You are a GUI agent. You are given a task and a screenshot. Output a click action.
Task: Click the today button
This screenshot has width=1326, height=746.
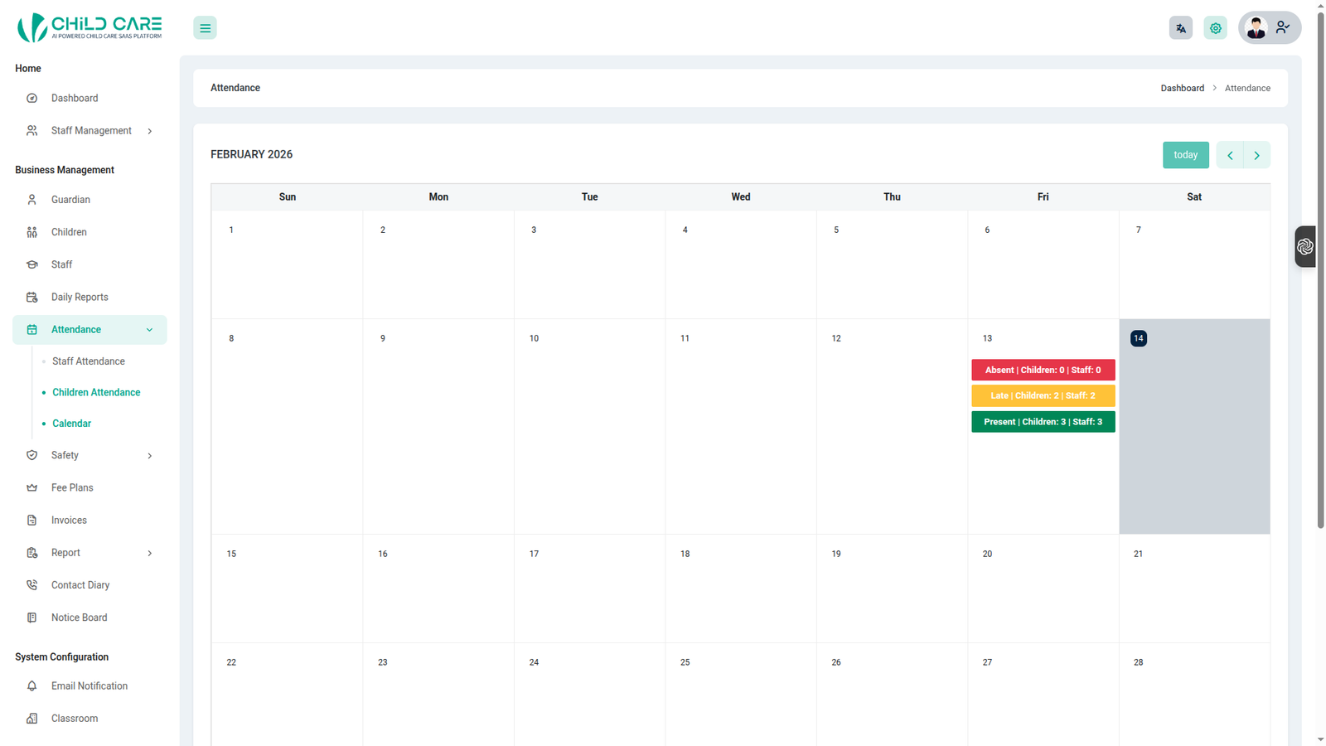point(1186,155)
